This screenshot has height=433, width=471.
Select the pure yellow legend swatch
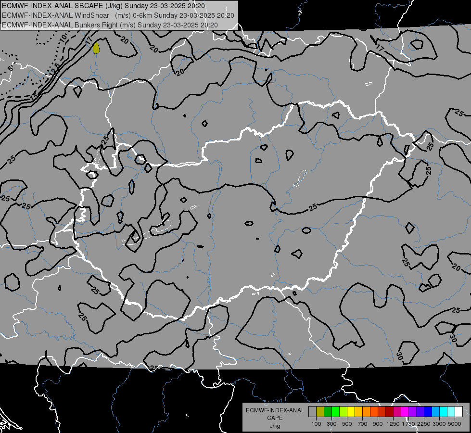(351, 412)
